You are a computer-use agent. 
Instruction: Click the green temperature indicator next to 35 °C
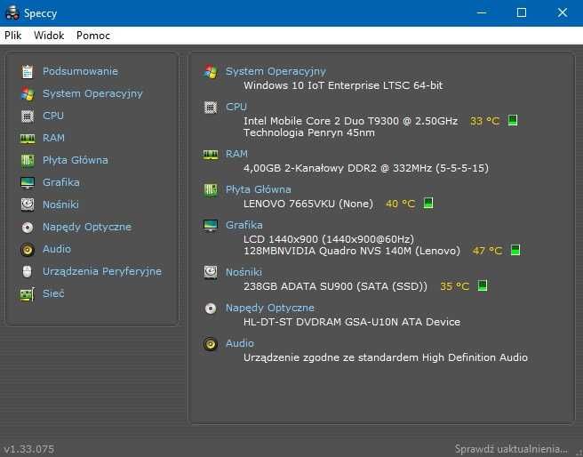pos(483,285)
